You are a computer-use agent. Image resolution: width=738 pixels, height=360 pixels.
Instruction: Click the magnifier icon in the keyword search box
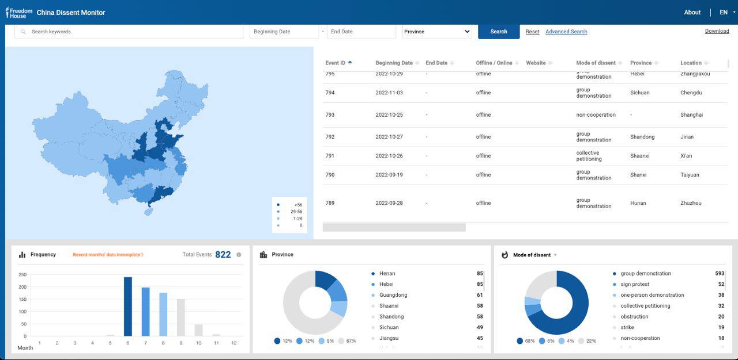[23, 32]
